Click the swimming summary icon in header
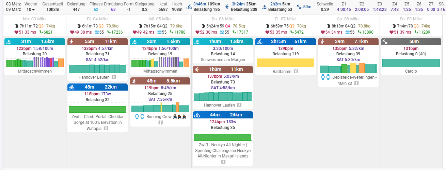This screenshot has height=170, width=446. point(264,6)
